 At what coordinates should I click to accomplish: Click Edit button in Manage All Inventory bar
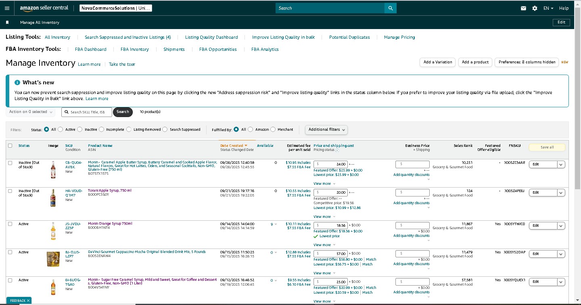pos(561,22)
